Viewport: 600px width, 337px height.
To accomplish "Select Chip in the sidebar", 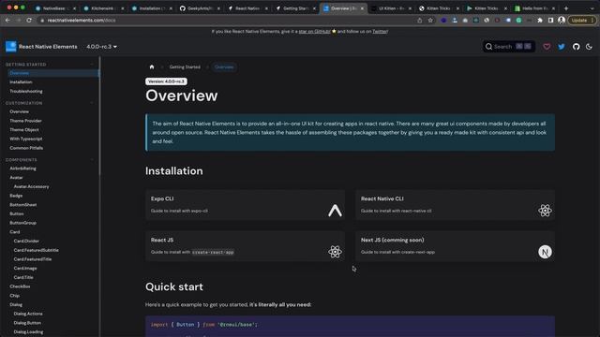I will 15,296.
